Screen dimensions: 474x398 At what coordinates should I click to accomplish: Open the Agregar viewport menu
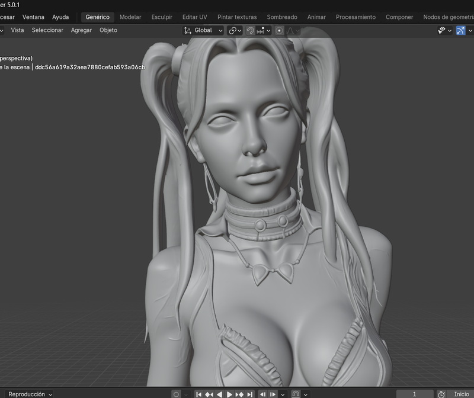point(81,30)
